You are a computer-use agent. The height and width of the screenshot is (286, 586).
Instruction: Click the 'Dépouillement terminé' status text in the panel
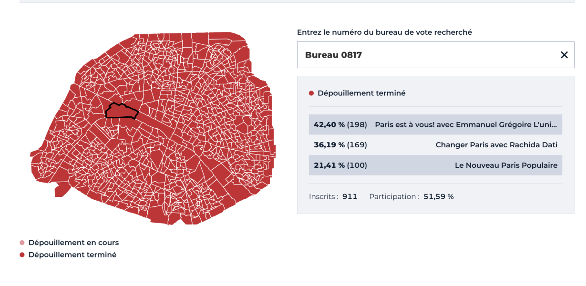pyautogui.click(x=361, y=93)
